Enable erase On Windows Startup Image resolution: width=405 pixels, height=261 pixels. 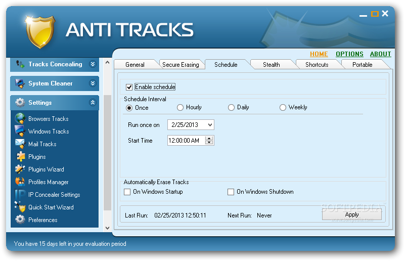click(127, 192)
